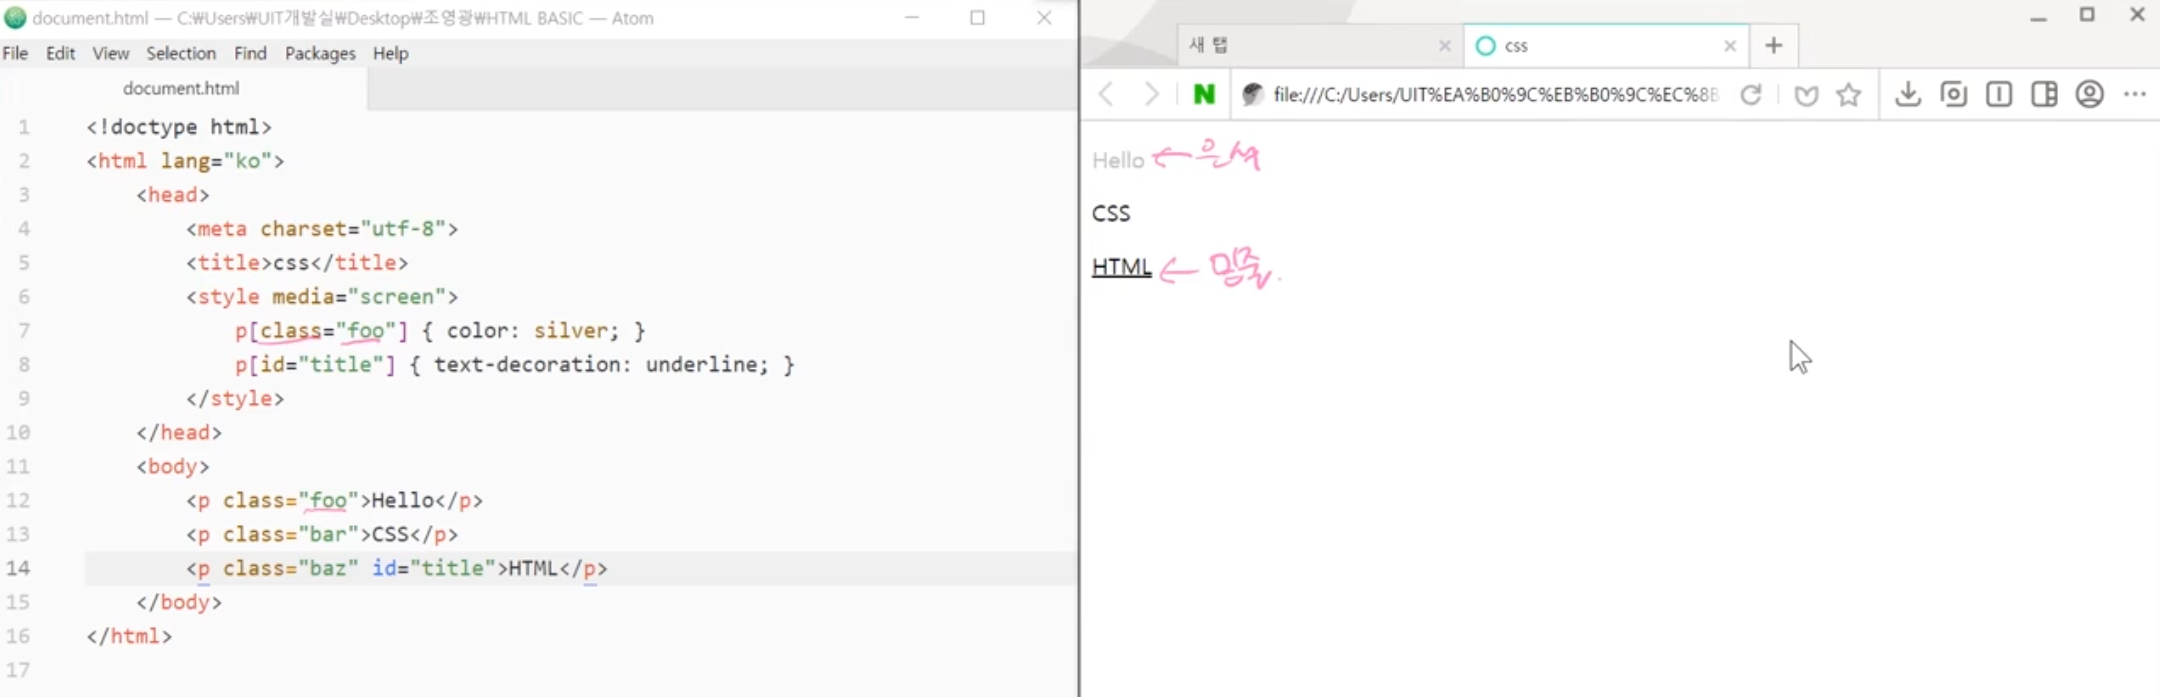Click the forward navigation arrow
2160x697 pixels.
pyautogui.click(x=1151, y=94)
